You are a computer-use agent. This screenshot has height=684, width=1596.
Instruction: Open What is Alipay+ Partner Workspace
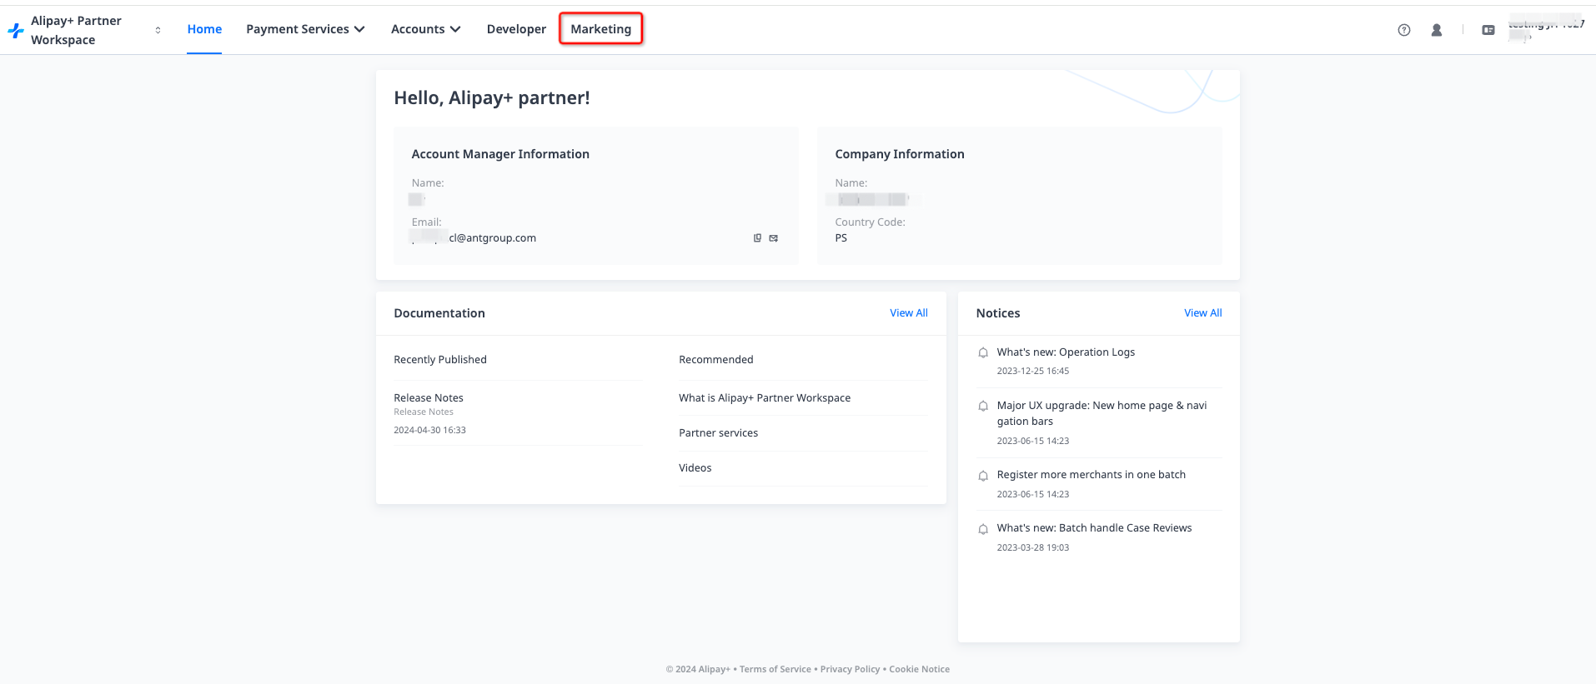(765, 398)
